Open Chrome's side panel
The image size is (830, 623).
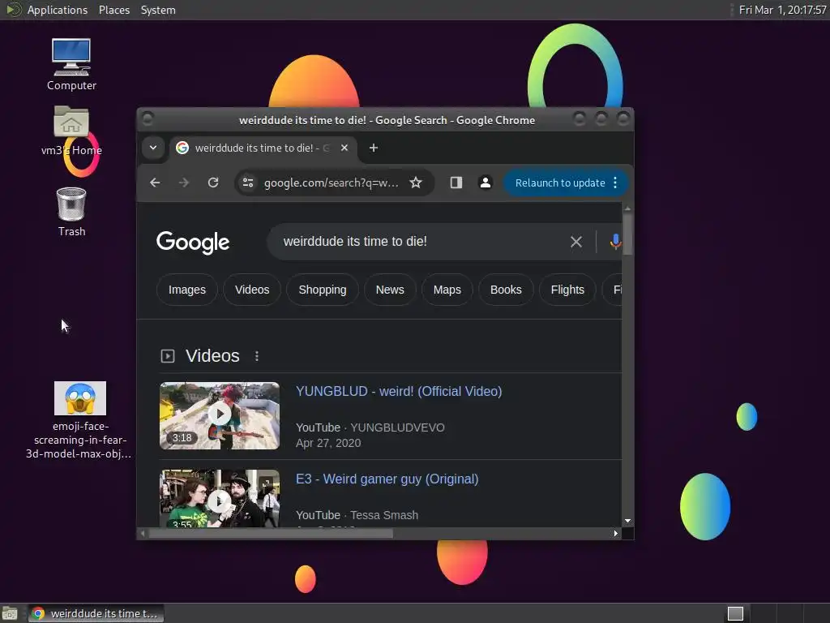pos(456,183)
